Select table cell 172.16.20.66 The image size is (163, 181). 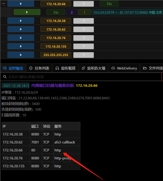(16, 150)
